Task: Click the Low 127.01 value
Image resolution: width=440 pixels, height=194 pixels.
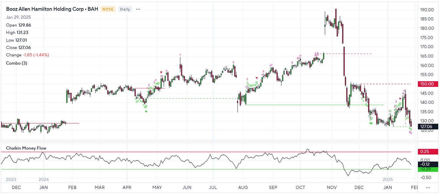Action: point(17,40)
